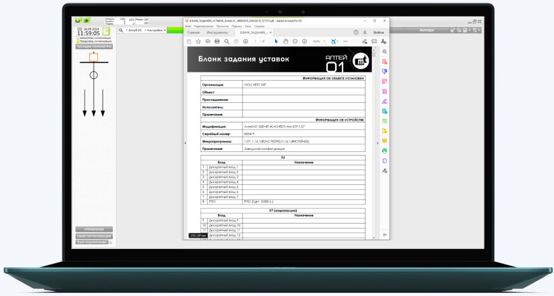Open the Comment tool in right sidebar

pyautogui.click(x=385, y=140)
